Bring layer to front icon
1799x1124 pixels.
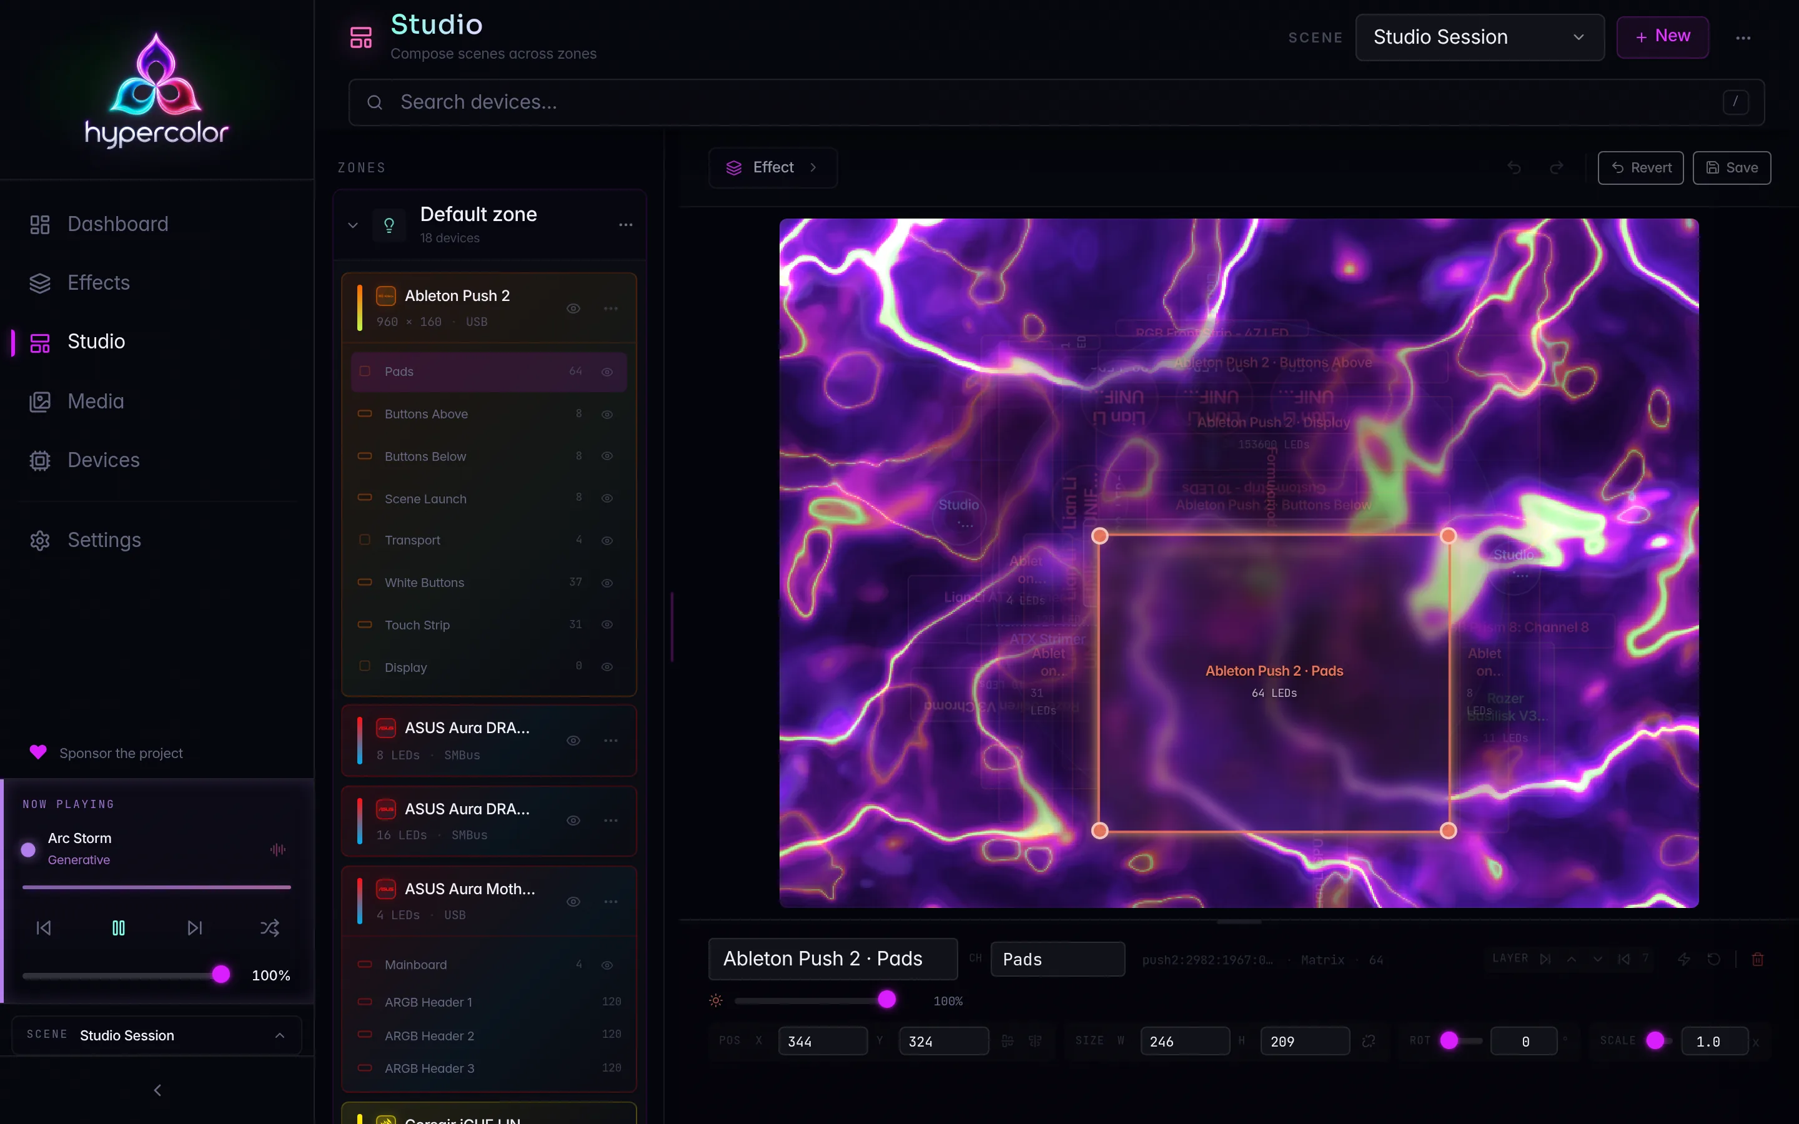point(1545,959)
